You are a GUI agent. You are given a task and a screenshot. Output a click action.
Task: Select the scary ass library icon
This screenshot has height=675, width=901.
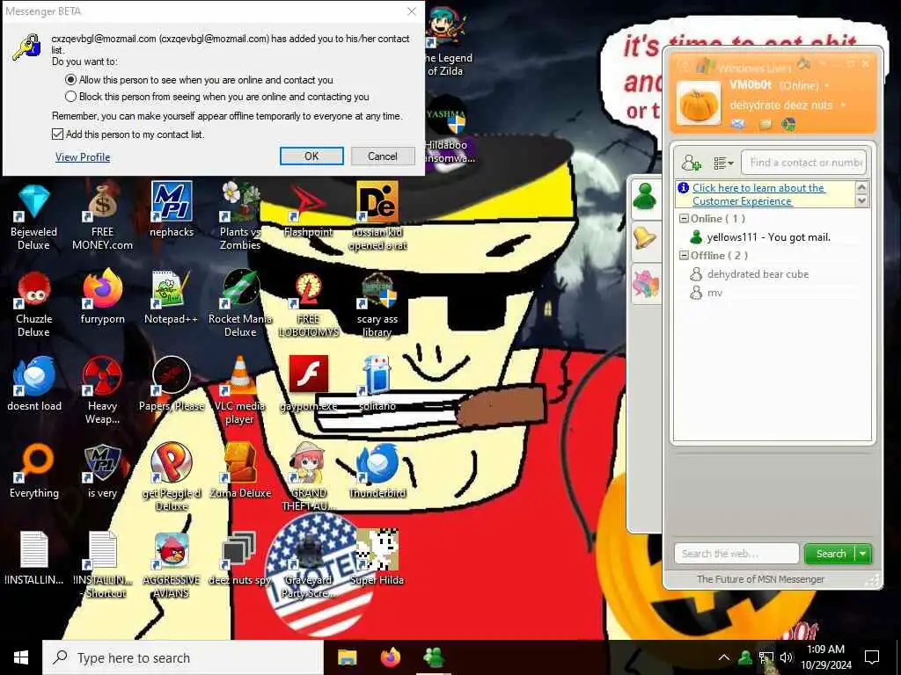377,304
